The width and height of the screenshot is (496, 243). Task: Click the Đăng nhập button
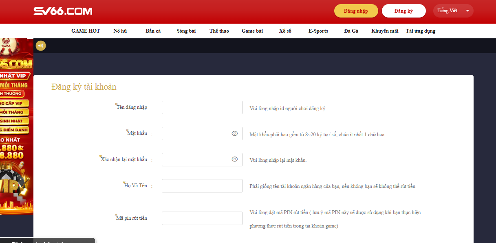pos(356,11)
